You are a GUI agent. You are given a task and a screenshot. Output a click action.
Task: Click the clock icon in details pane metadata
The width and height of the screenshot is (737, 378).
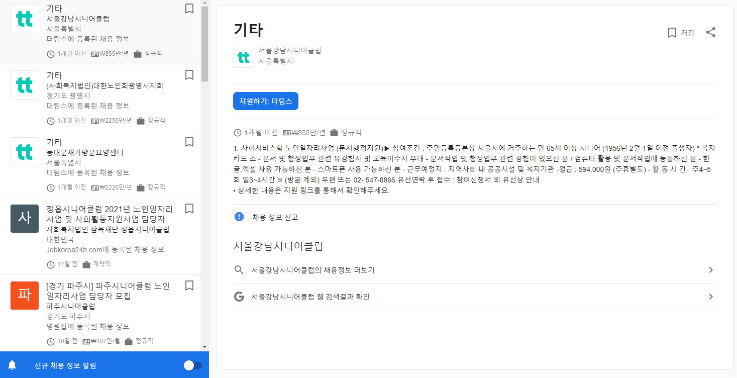point(238,133)
